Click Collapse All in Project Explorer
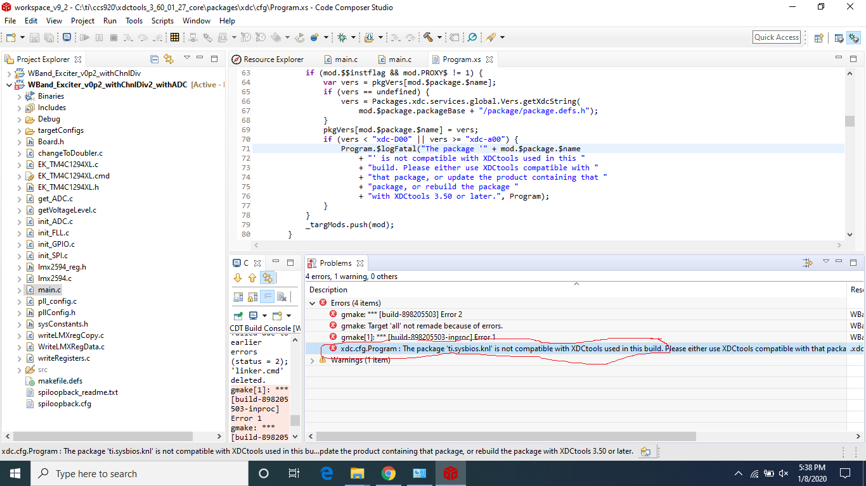866x486 pixels. [155, 59]
